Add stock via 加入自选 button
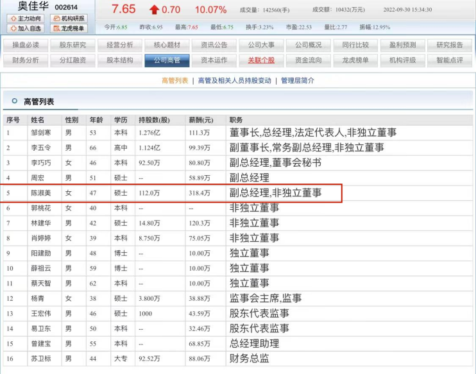This screenshot has width=476, height=374. click(x=26, y=28)
